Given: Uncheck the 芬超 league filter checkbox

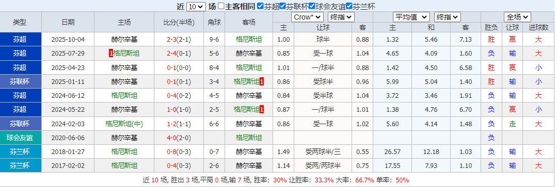Looking at the screenshot, I should point(260,6).
